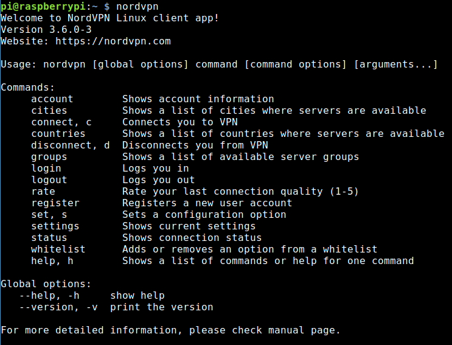The width and height of the screenshot is (452, 345).
Task: Click the 'logout' command name
Action: coord(49,180)
